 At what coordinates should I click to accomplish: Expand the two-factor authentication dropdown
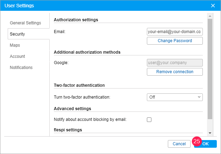click(x=174, y=97)
